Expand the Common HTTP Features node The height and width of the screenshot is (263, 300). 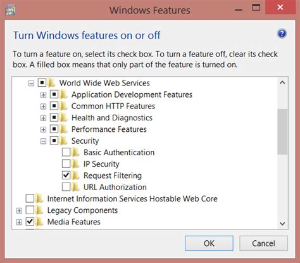coord(43,106)
